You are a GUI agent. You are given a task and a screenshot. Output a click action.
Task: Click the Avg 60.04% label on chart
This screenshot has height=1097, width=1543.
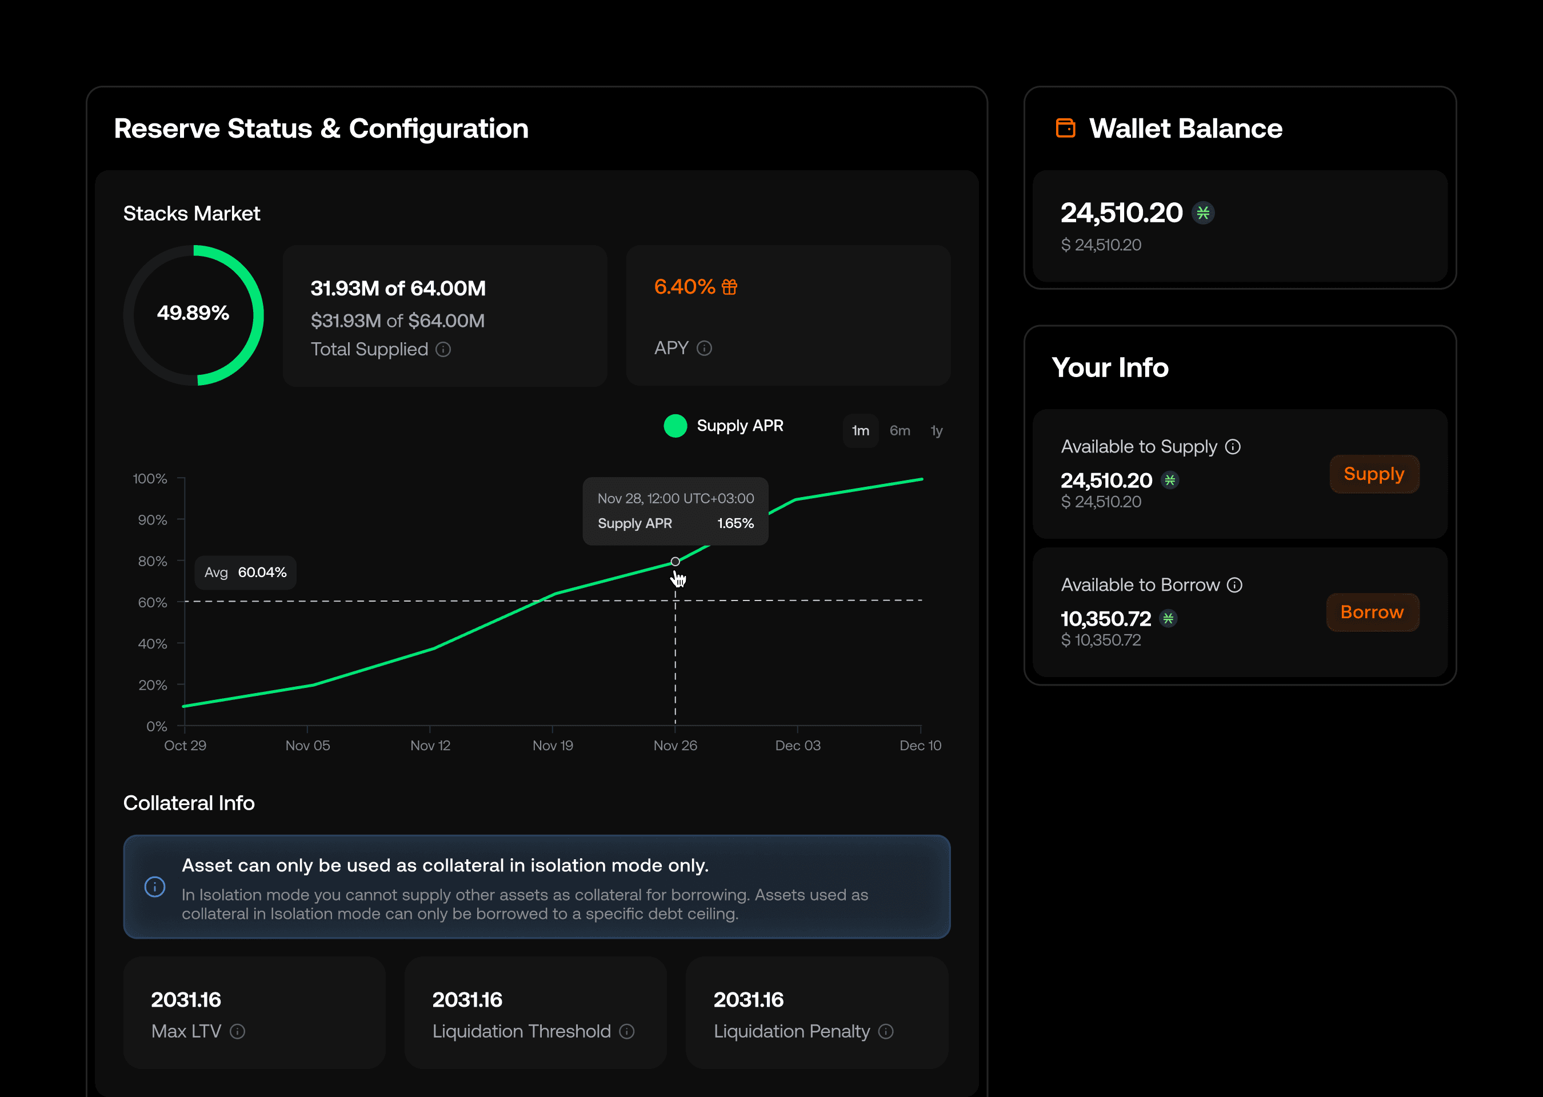pos(245,572)
